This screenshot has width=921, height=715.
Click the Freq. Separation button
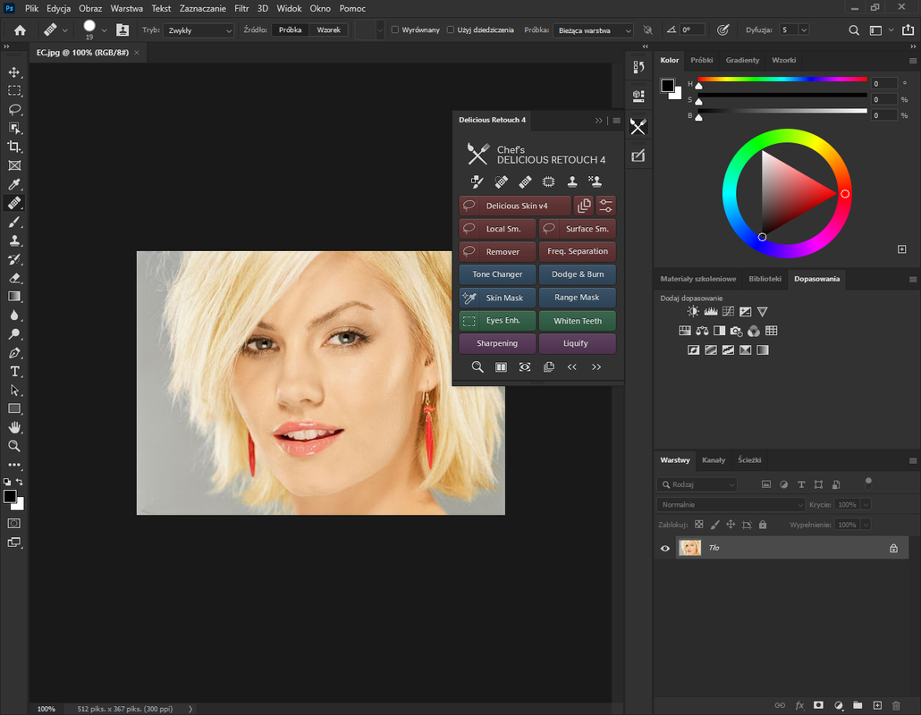click(x=577, y=251)
